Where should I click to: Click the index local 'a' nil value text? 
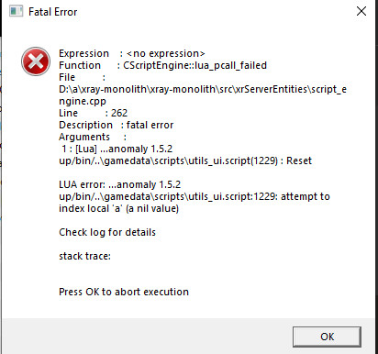coord(118,208)
